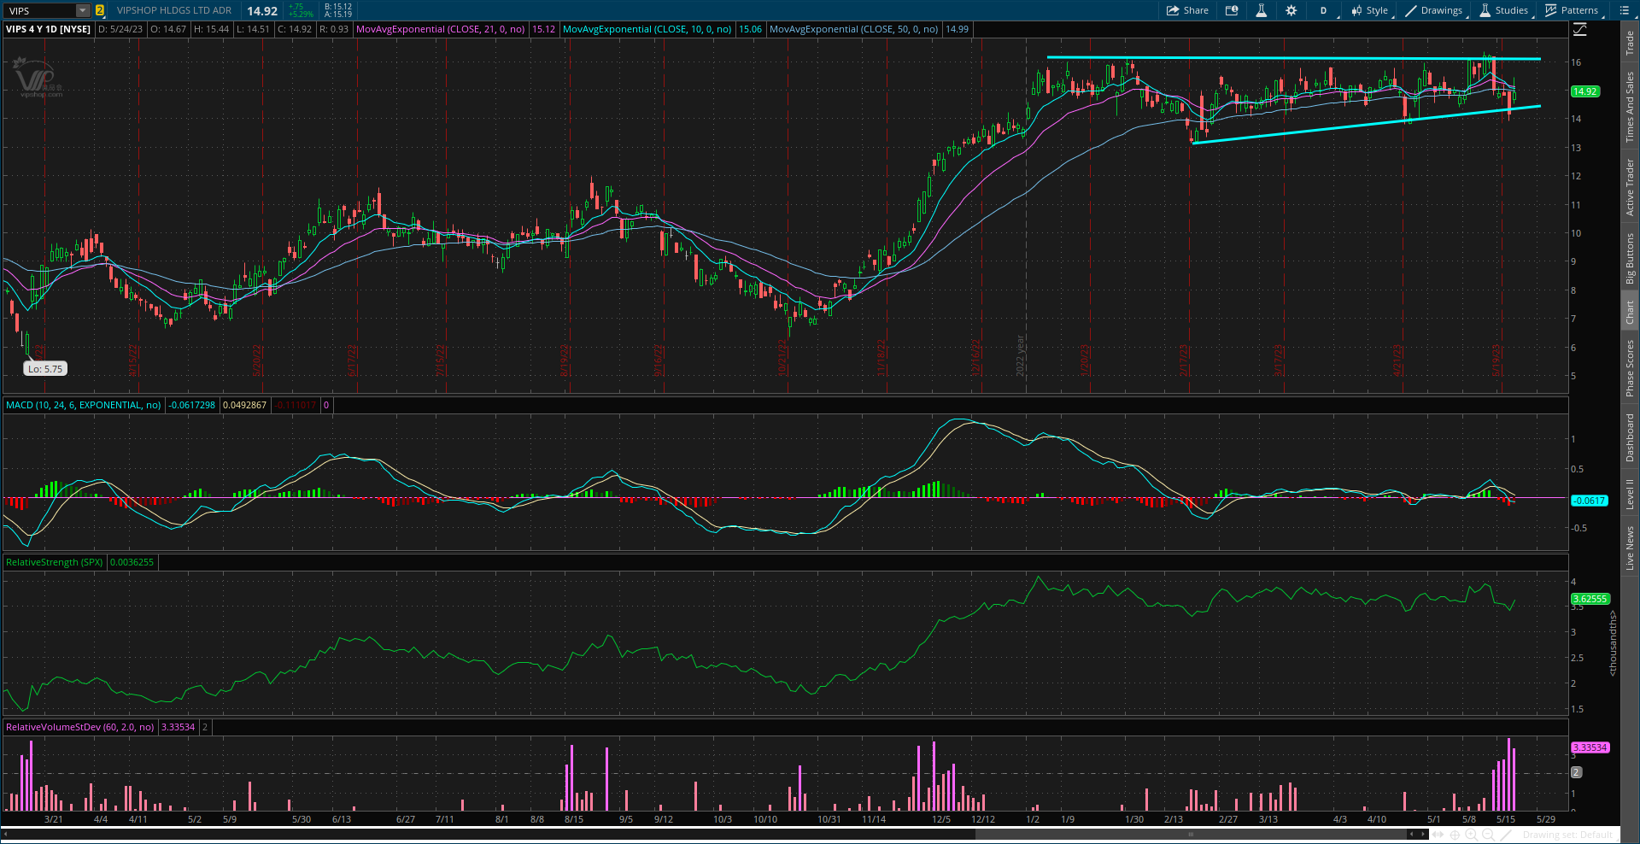The image size is (1640, 844).
Task: Click the B: 15.12 bid value
Action: click(x=338, y=7)
